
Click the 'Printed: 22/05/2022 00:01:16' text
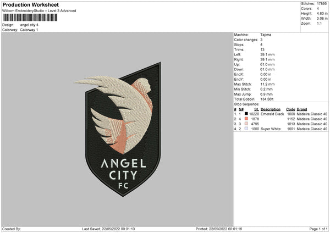coord(219,229)
